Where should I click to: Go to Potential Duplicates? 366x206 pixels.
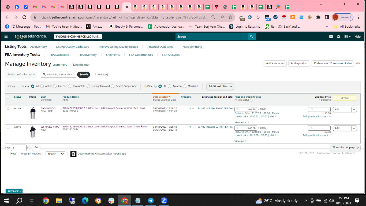pyautogui.click(x=160, y=47)
